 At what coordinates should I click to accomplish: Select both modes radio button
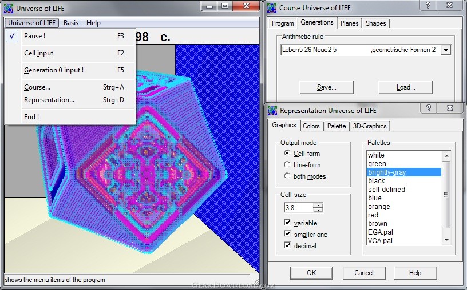pyautogui.click(x=287, y=176)
